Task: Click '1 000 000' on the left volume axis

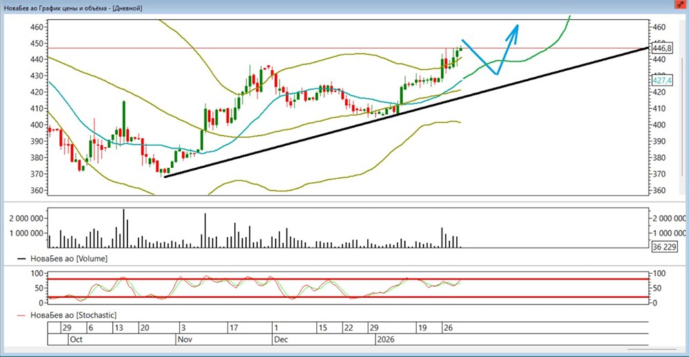Action: pyautogui.click(x=26, y=233)
